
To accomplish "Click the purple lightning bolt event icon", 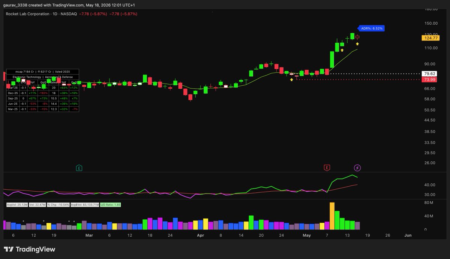I will click(358, 168).
